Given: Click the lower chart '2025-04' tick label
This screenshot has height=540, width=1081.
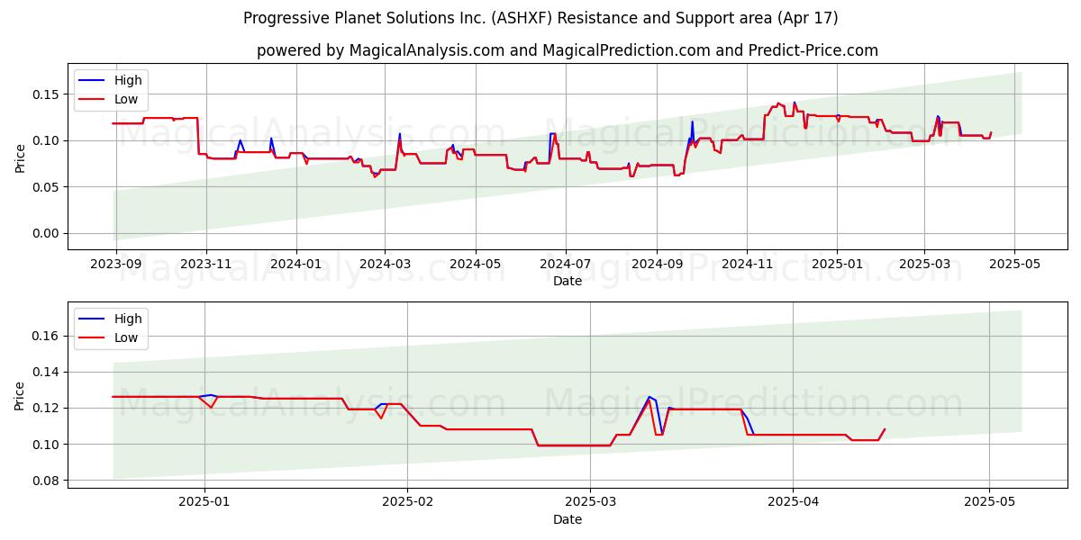Looking at the screenshot, I should 793,501.
